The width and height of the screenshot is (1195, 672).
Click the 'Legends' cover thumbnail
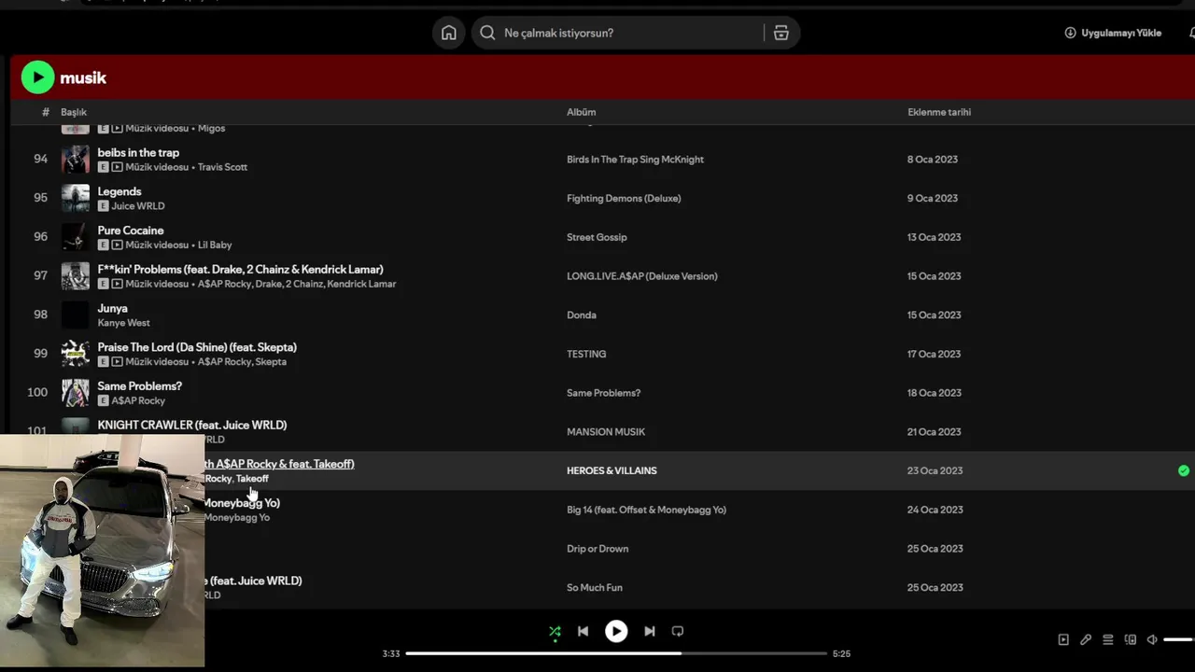(x=76, y=198)
